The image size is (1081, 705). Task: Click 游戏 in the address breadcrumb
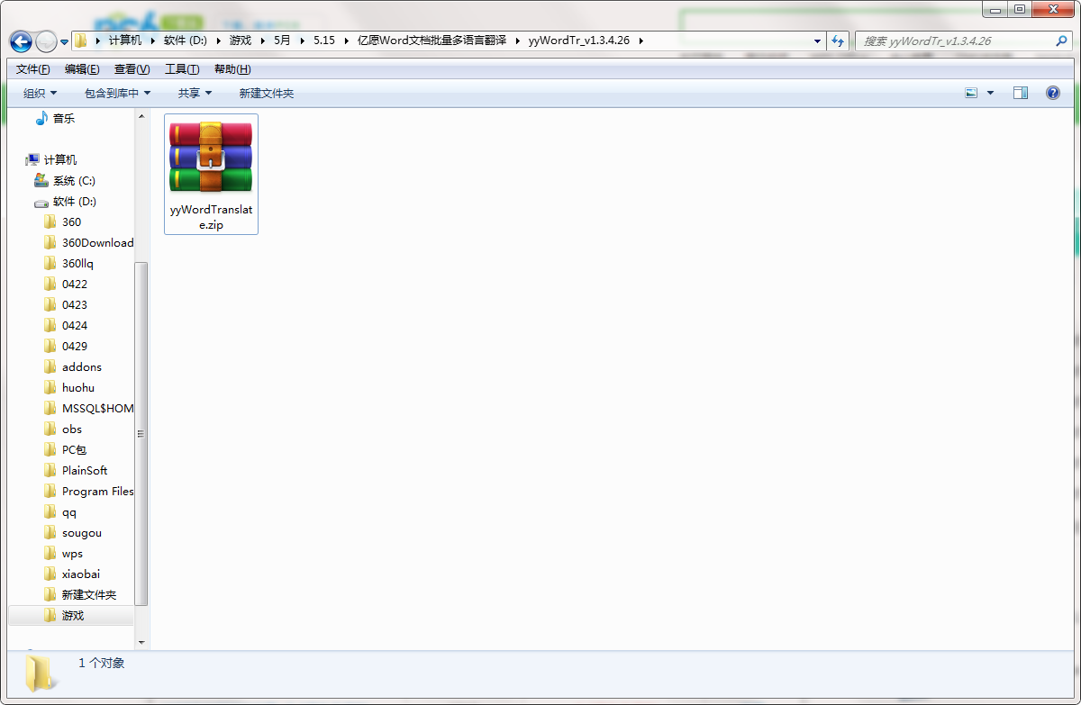point(241,41)
